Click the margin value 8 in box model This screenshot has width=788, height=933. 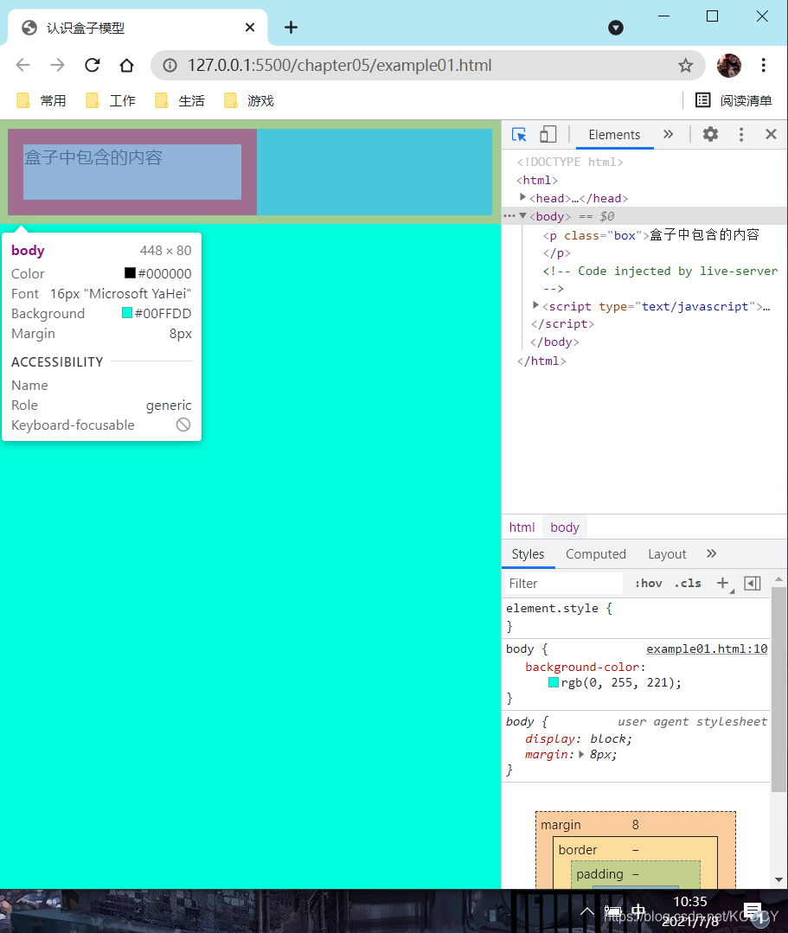pos(635,825)
